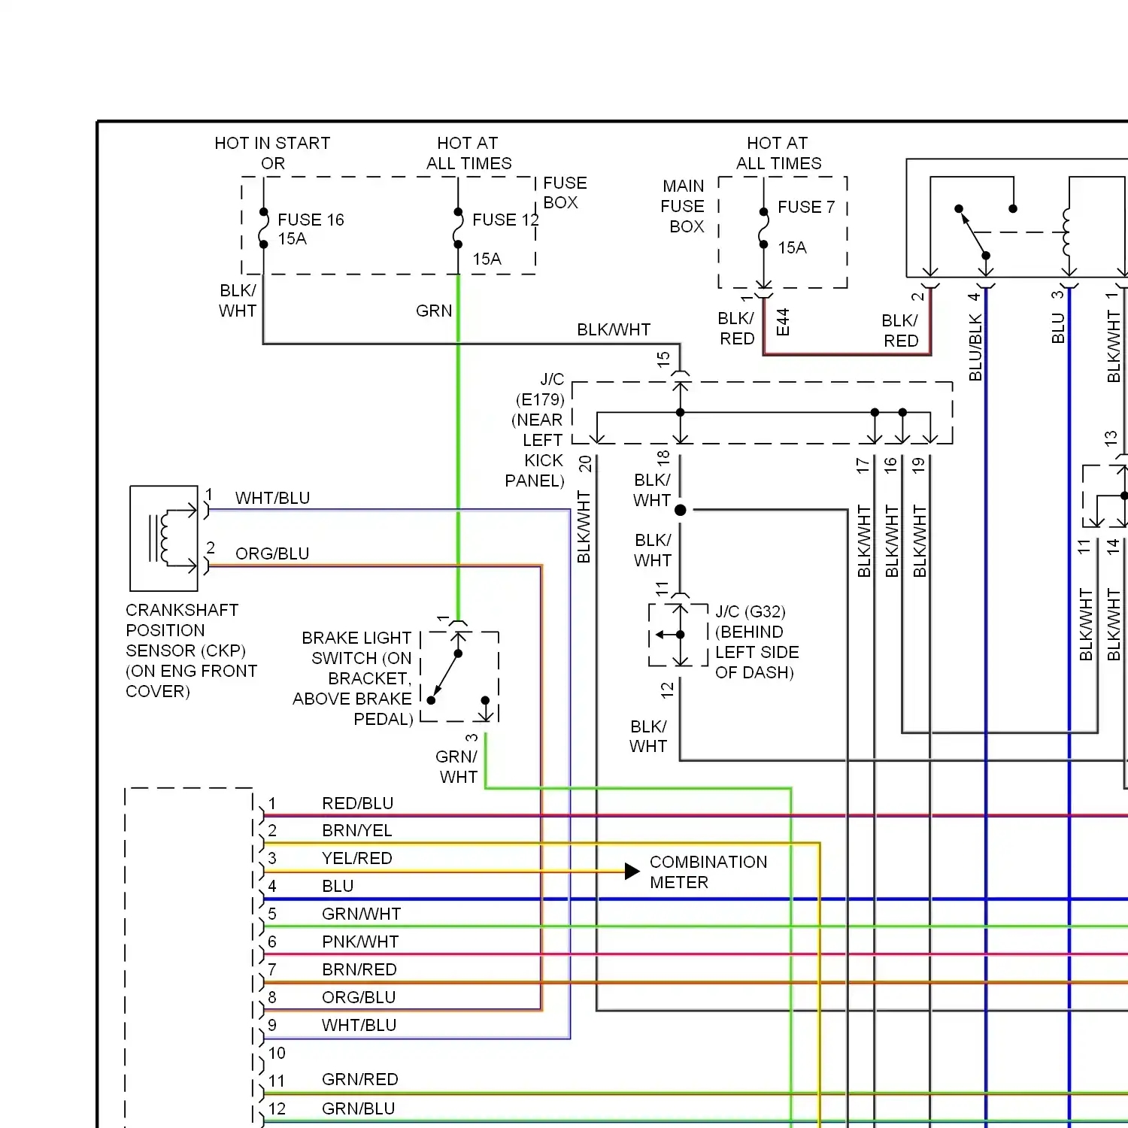Select the 'WHT/BLU' wire label at pin 9
Viewport: 1128px width, 1128px height.
pos(359,1025)
